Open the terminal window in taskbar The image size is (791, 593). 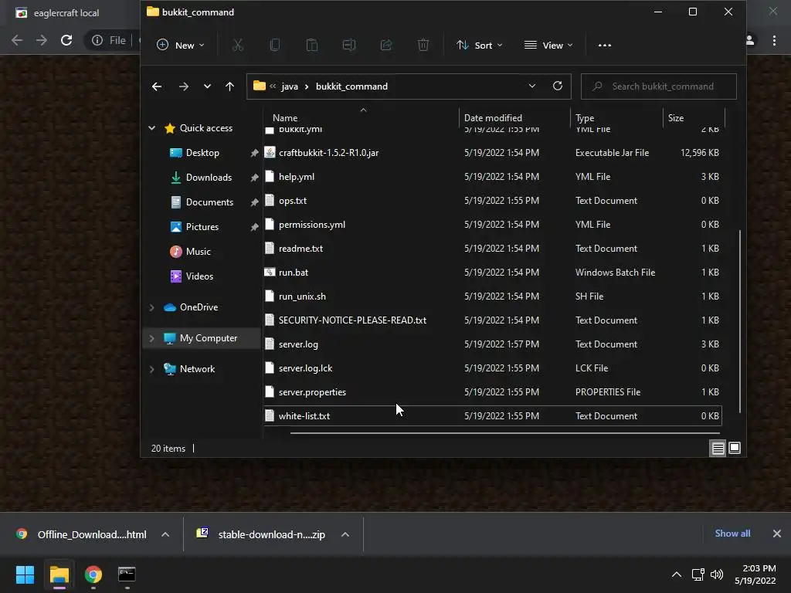[x=127, y=574]
